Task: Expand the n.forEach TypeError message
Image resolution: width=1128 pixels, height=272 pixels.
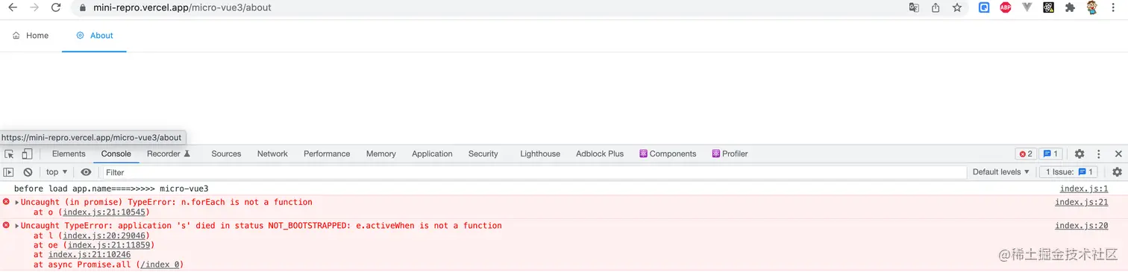Action: click(x=17, y=203)
